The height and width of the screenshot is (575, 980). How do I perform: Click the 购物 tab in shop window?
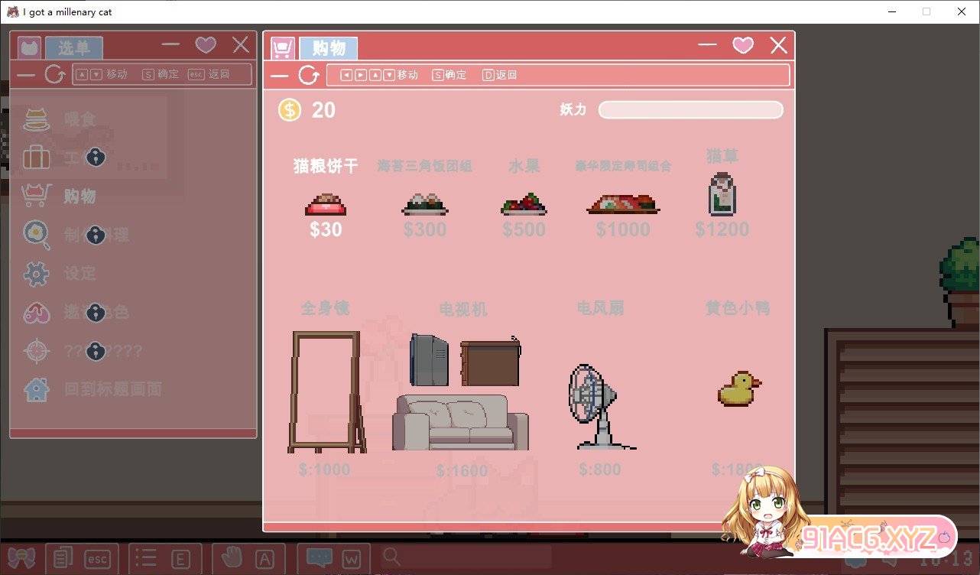tap(328, 48)
